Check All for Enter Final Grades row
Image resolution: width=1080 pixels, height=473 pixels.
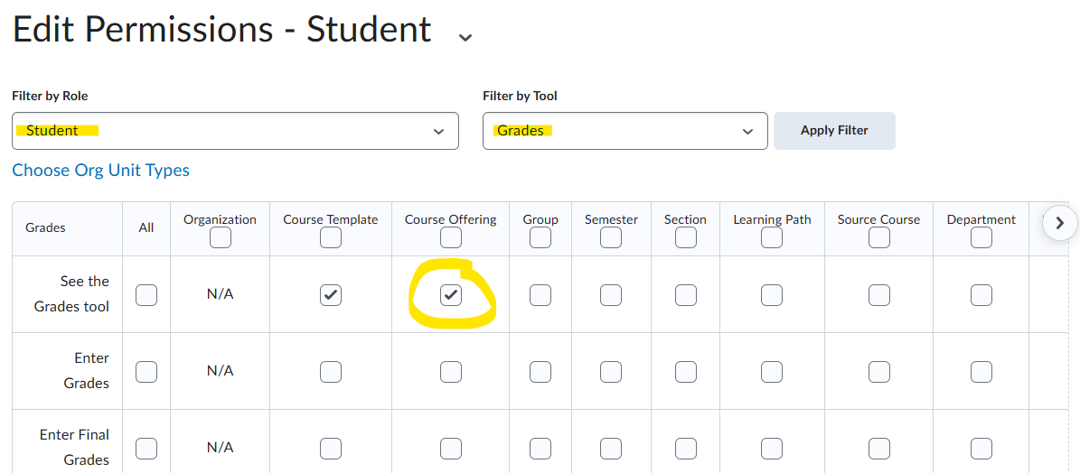point(146,449)
